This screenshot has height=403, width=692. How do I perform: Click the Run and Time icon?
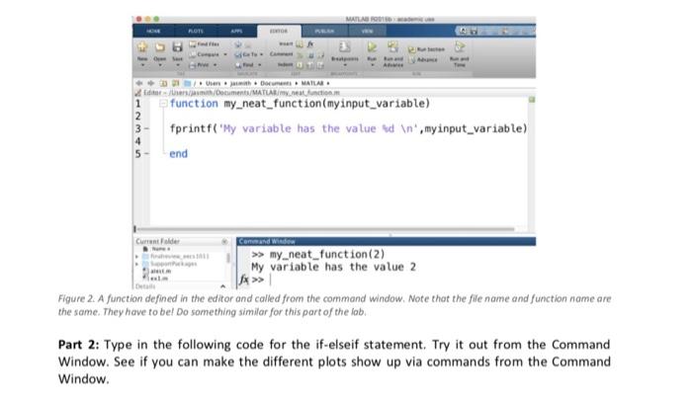(460, 46)
